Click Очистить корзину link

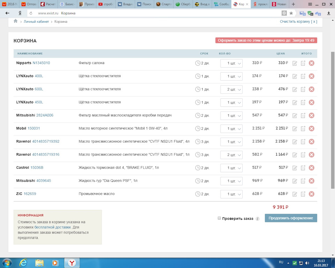(x=298, y=22)
